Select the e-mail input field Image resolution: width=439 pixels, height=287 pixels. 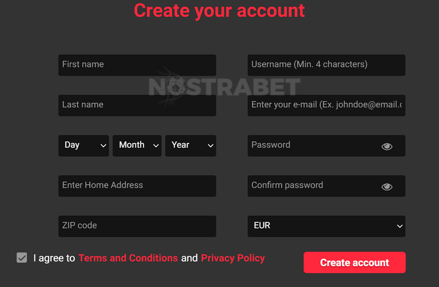point(326,105)
